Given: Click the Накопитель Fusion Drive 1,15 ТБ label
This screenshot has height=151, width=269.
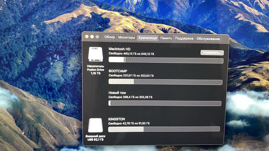Looking at the screenshot, I should (95, 70).
